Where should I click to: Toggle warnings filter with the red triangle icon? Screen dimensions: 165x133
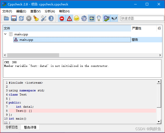click(69, 18)
